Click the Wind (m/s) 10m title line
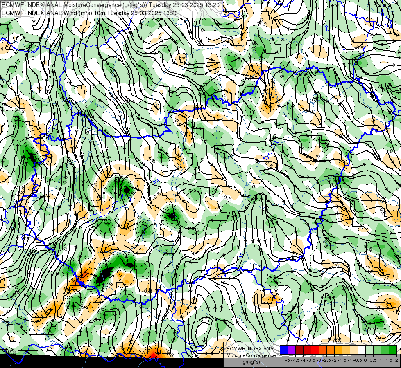 (90, 13)
